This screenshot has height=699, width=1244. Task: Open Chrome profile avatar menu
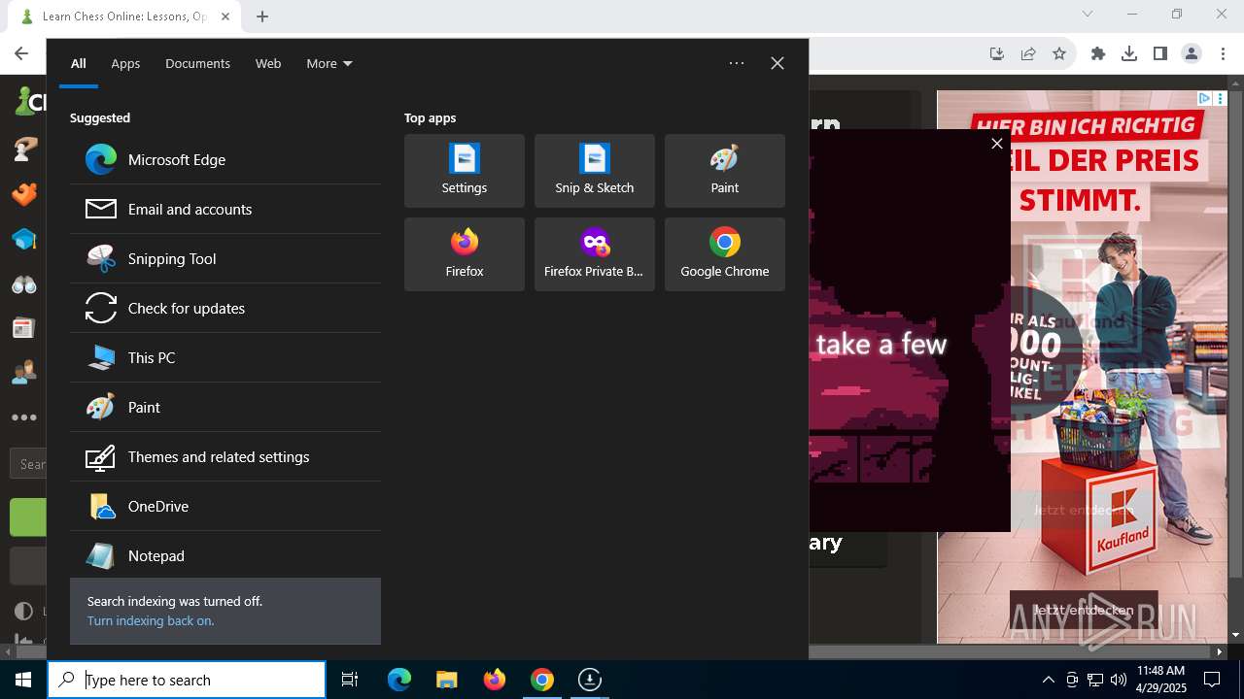[x=1192, y=54]
